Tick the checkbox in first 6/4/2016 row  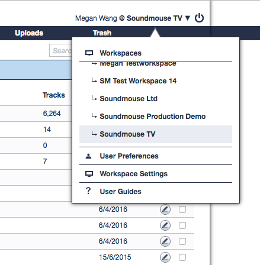(182, 209)
